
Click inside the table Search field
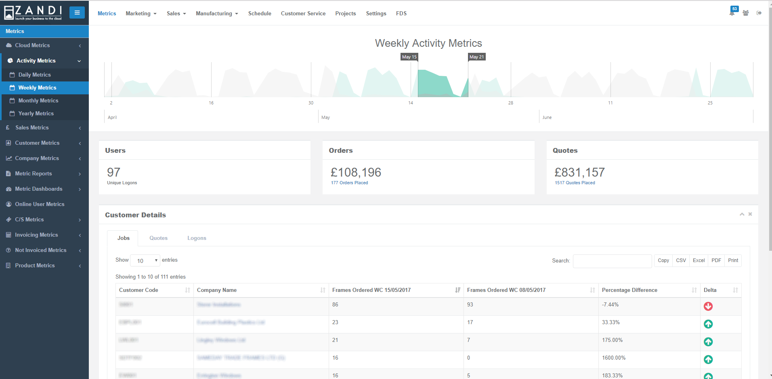tap(612, 261)
